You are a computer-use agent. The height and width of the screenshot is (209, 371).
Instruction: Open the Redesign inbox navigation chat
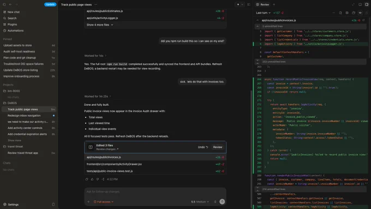[29, 116]
